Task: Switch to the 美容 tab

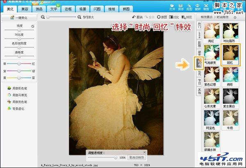Action: (x=25, y=9)
